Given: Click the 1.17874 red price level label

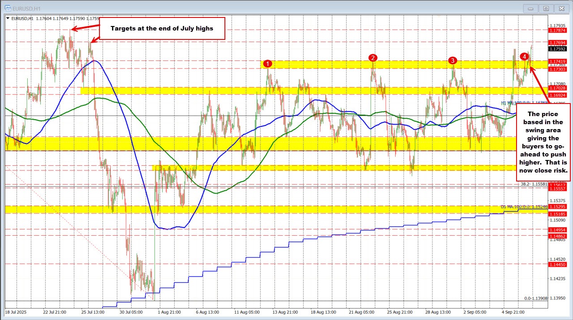Looking at the screenshot, I should [558, 30].
